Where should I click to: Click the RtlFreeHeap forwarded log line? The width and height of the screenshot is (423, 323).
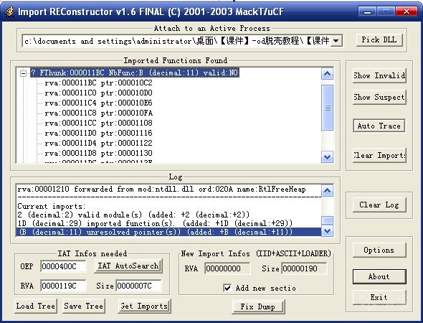click(162, 189)
